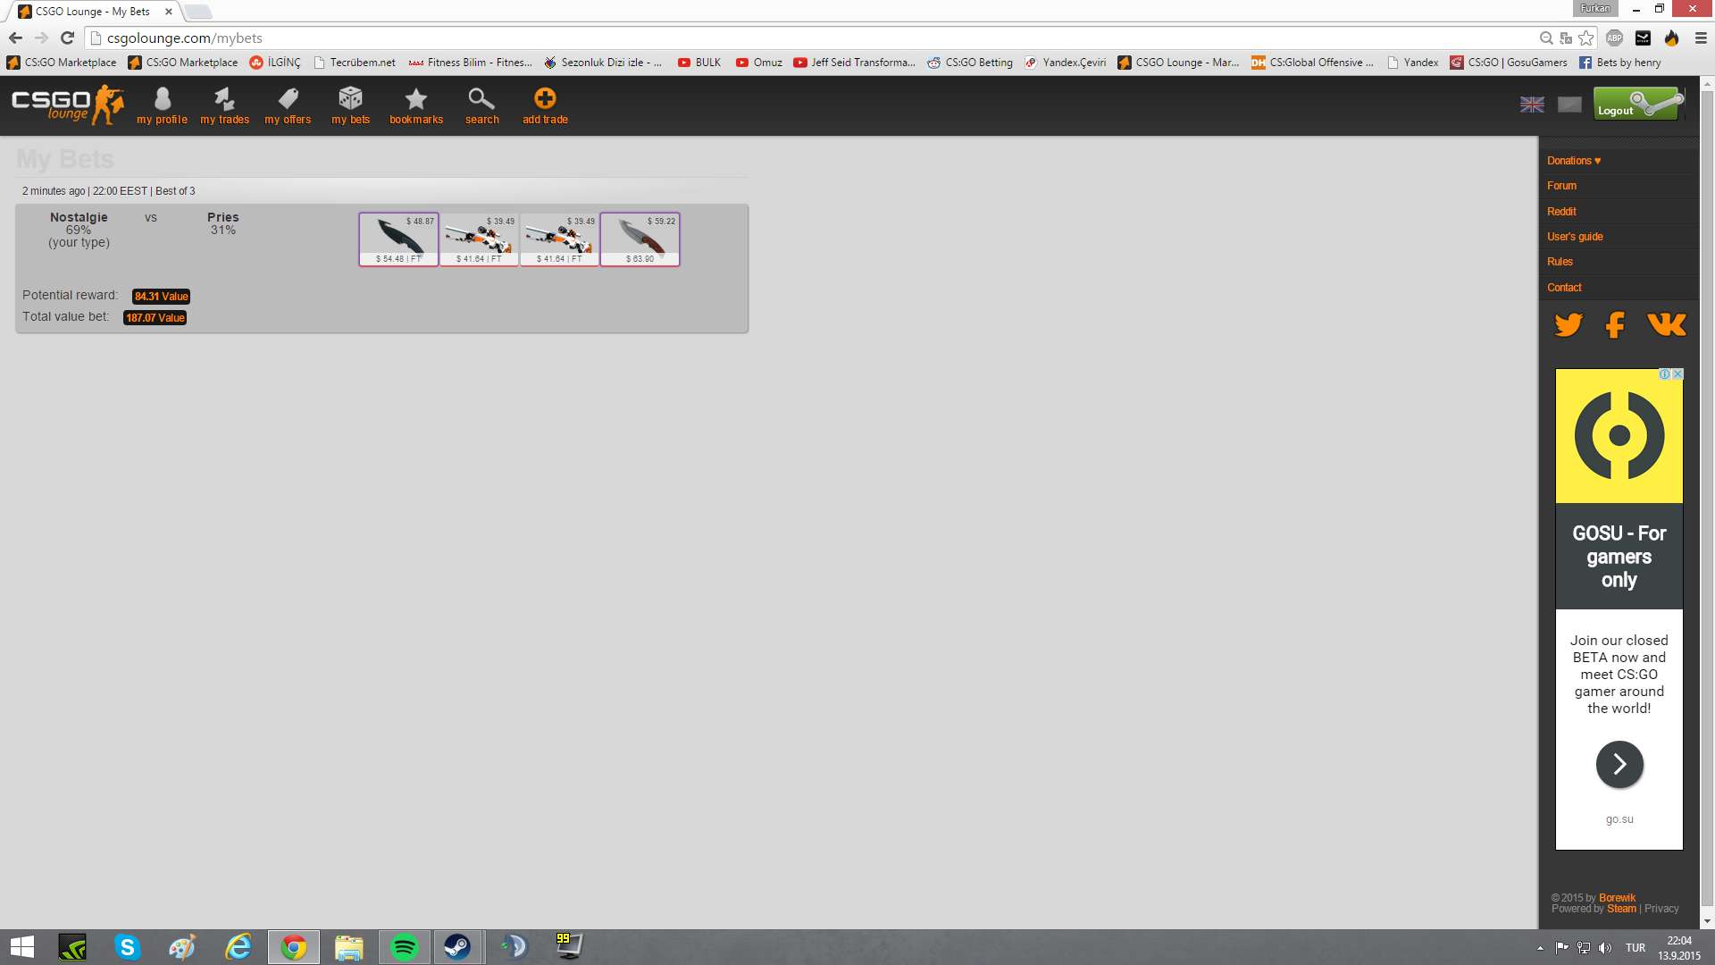Open Yandex.Çeviri bookmark
The width and height of the screenshot is (1715, 965).
click(x=1066, y=63)
